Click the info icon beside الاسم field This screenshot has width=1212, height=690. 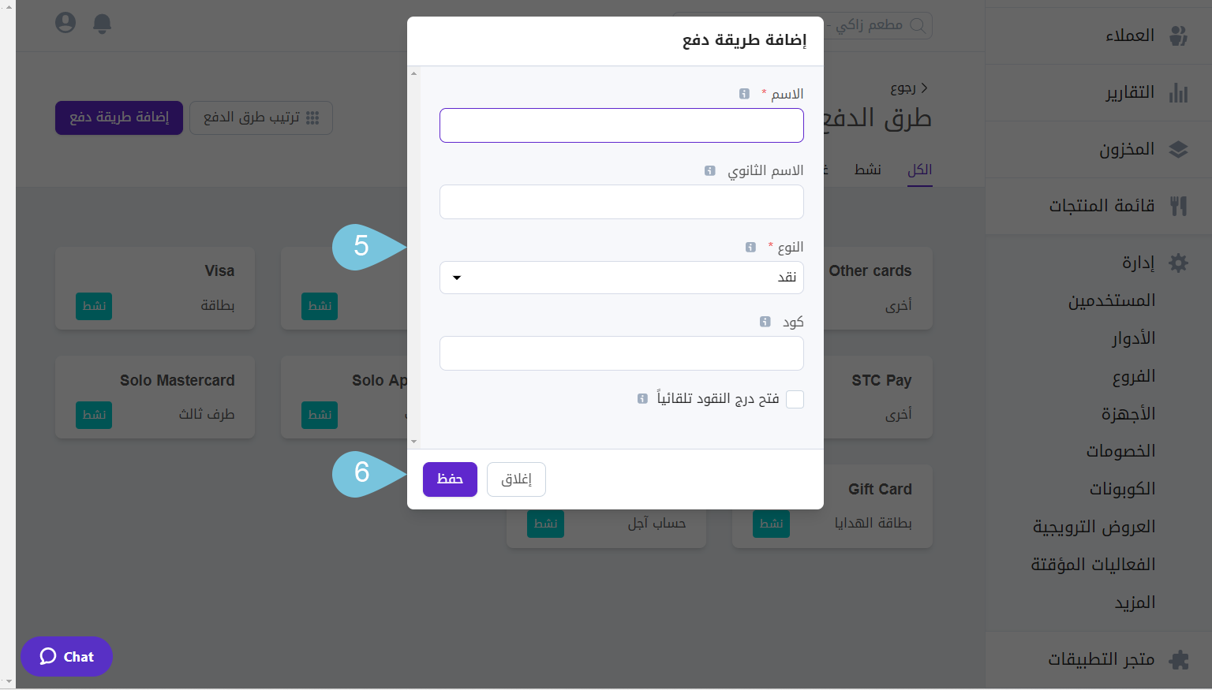[744, 93]
